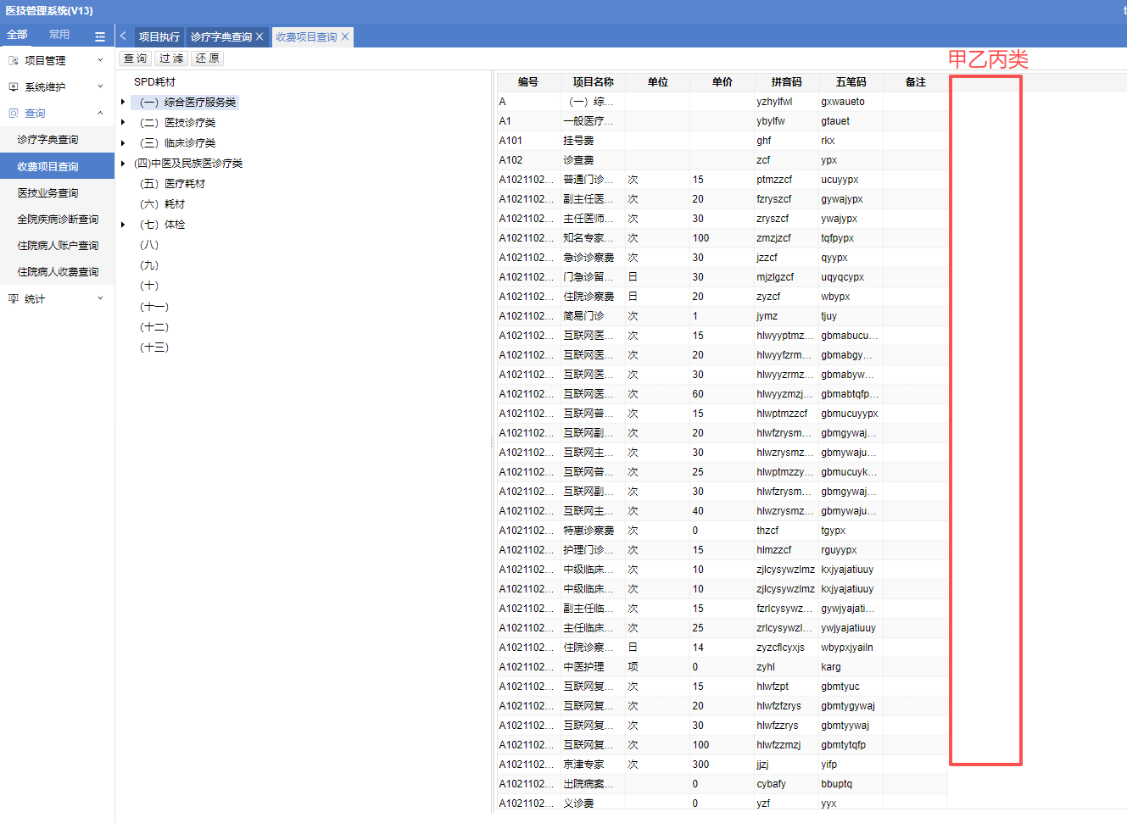Click the 拼音码 column header

point(786,82)
